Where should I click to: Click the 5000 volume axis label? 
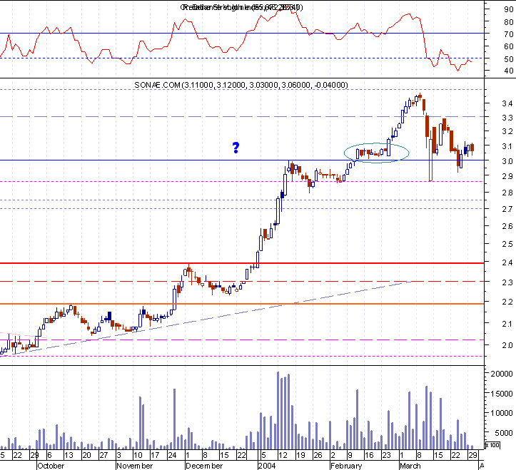(x=503, y=433)
